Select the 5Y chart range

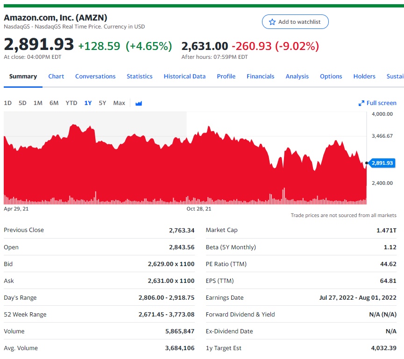tap(102, 103)
